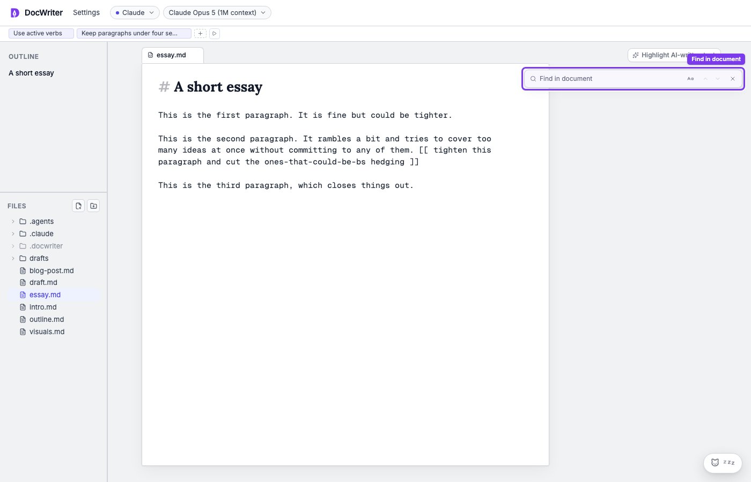Viewport: 751px width, 482px height.
Task: Select the 'Use active verbs' rule chip
Action: click(41, 33)
